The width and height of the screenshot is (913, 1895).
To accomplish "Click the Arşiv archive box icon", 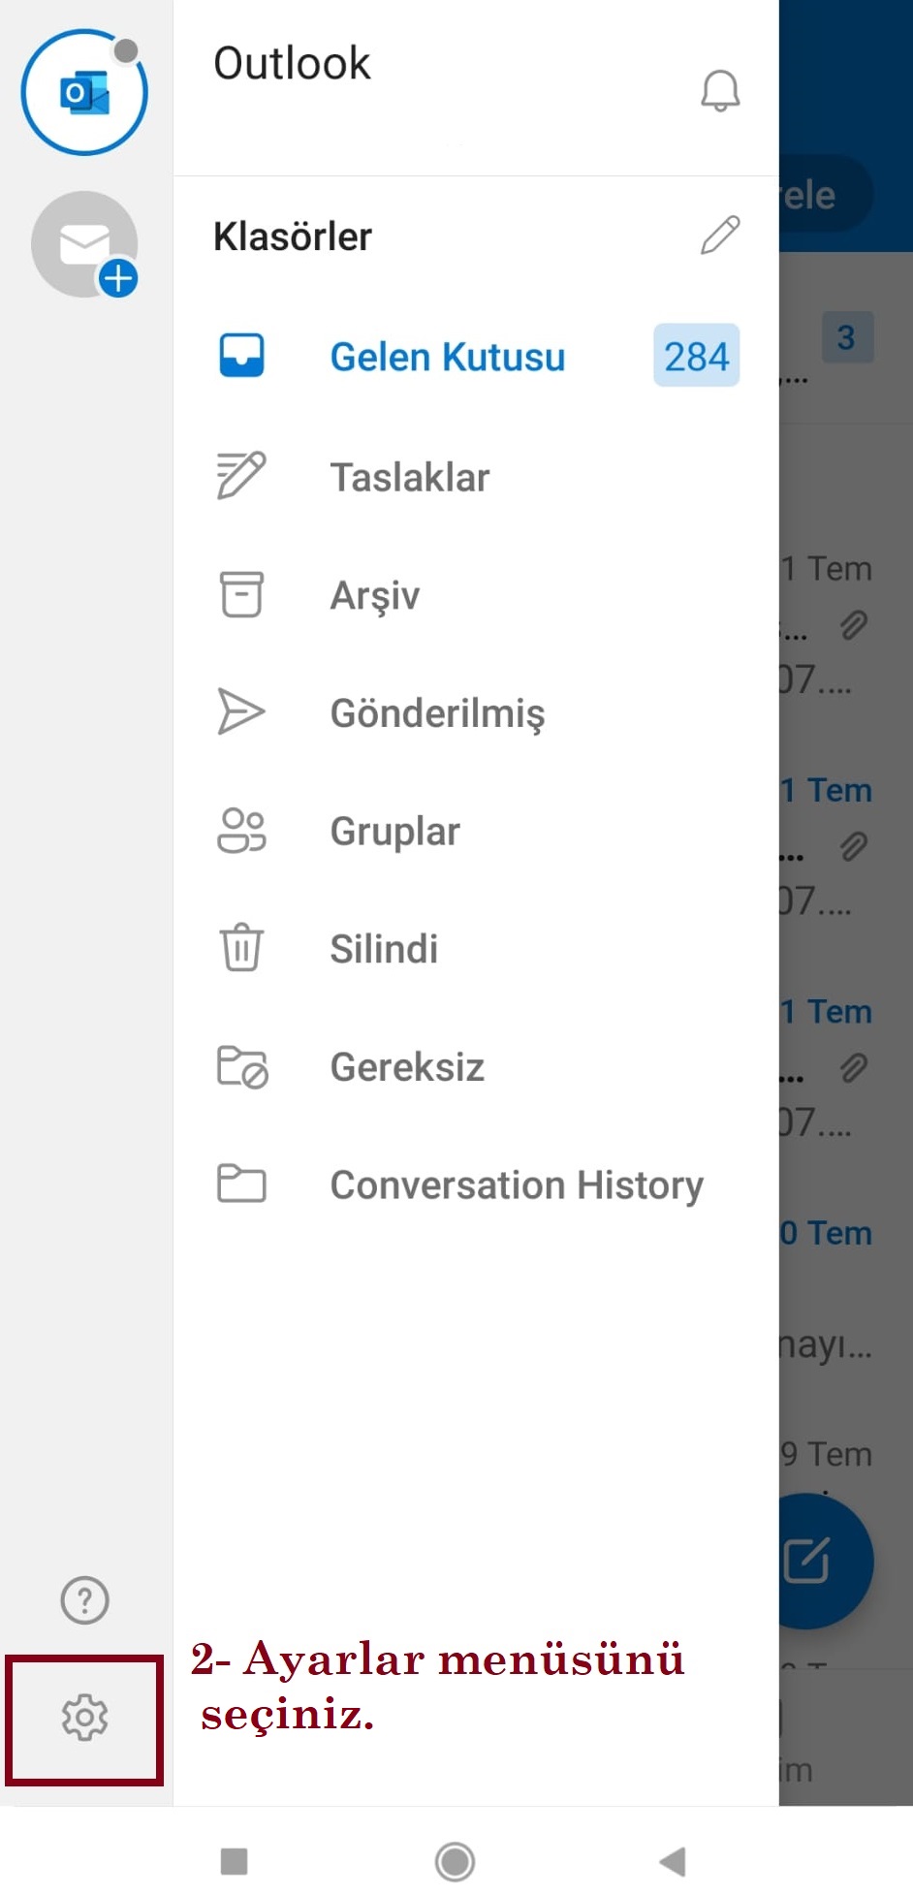I will (241, 594).
